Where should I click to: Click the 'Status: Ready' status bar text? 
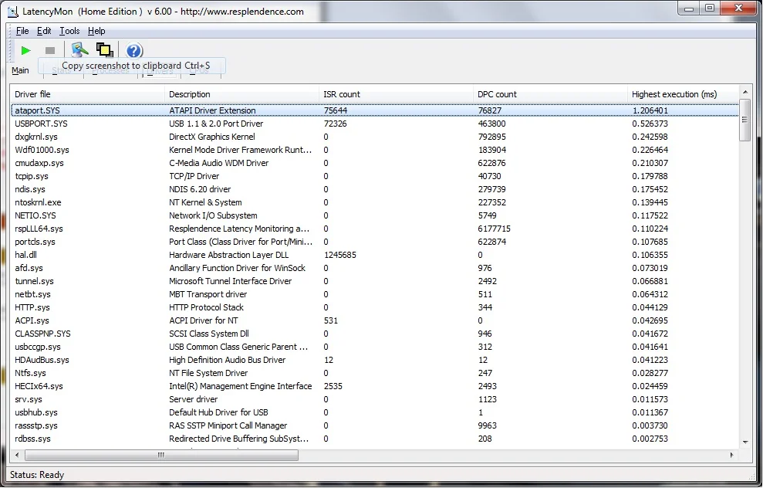pyautogui.click(x=37, y=475)
